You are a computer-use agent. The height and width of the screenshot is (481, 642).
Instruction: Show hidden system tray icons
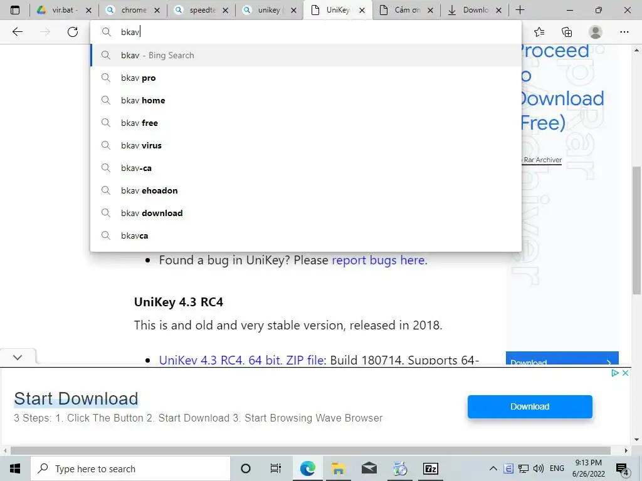[493, 468]
